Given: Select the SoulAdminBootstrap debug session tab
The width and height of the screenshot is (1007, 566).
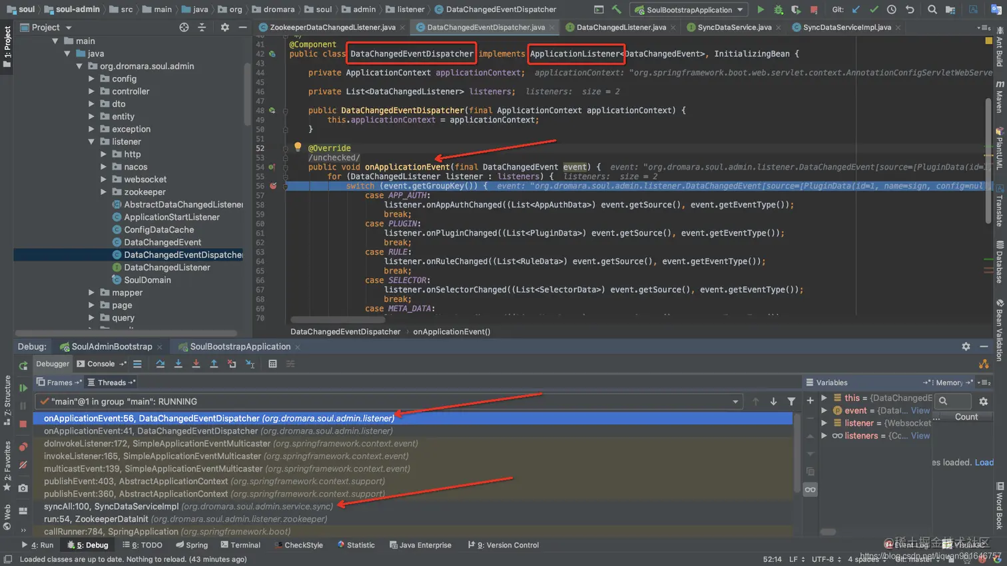Looking at the screenshot, I should [111, 347].
